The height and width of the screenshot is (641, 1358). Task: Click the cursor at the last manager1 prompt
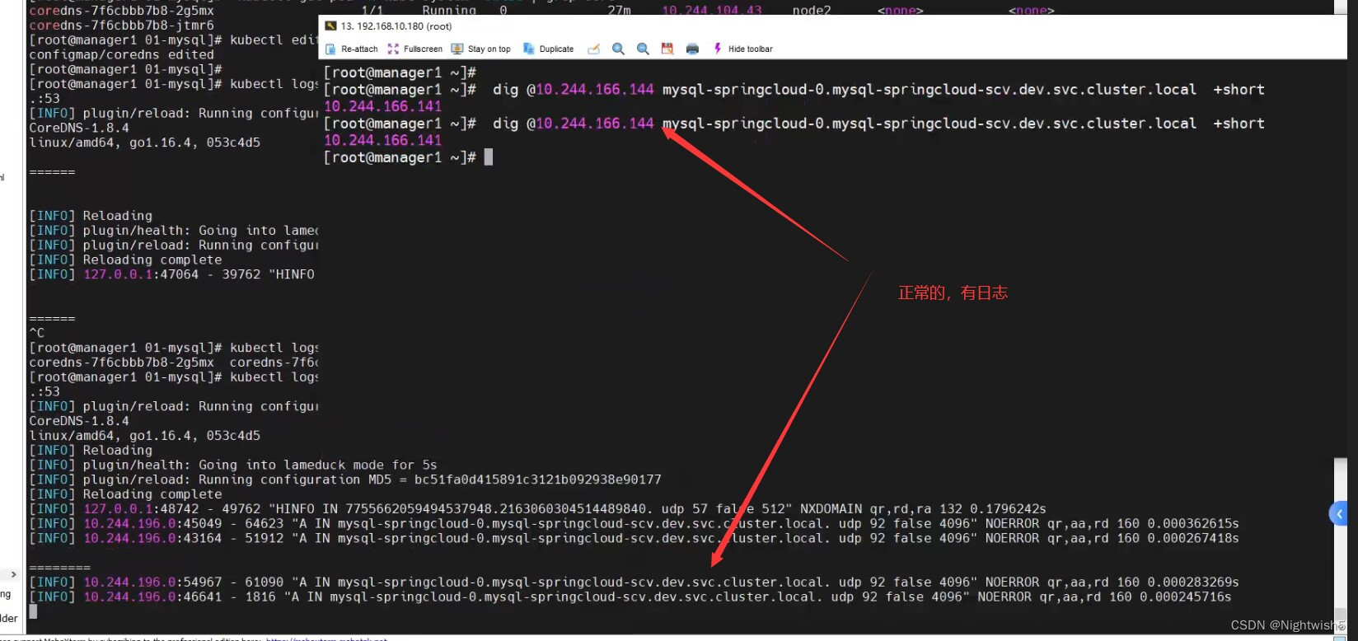tap(489, 157)
